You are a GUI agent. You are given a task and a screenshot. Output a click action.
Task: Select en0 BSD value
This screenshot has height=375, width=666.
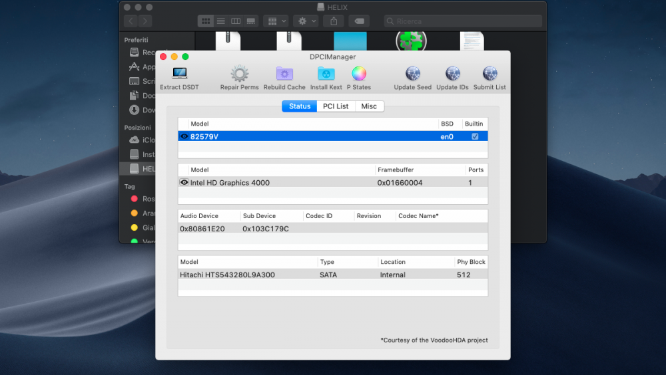click(x=447, y=136)
